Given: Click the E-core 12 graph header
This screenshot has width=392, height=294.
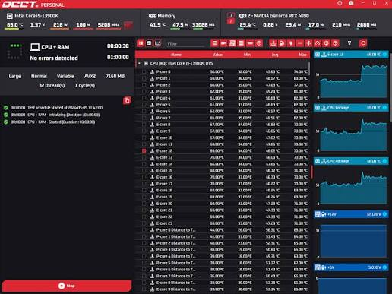Looking at the screenshot, I should click(351, 55).
